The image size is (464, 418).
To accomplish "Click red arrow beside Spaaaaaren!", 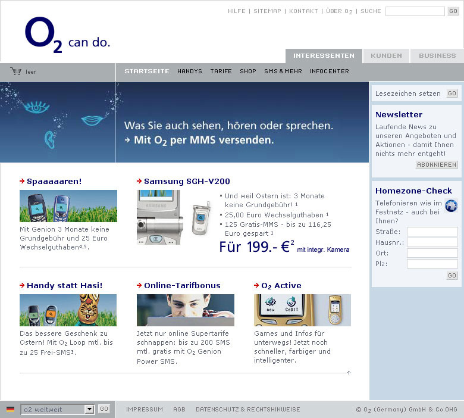I will click(22, 181).
